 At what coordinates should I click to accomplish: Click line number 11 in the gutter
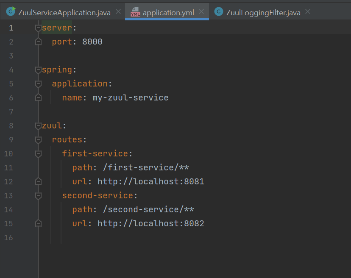tap(8, 168)
